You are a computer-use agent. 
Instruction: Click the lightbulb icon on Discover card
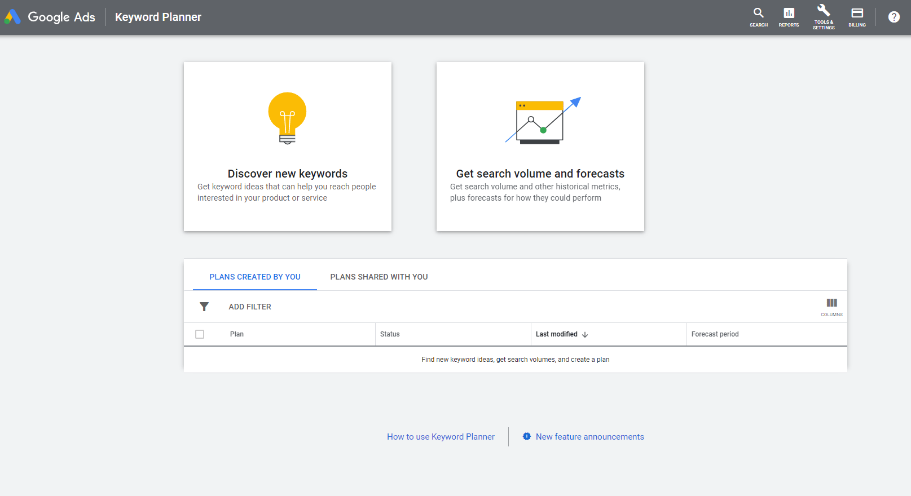287,118
